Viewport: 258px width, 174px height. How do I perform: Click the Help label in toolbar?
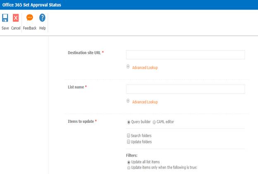(42, 28)
